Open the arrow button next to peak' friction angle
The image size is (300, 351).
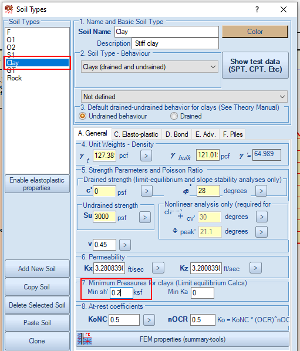[x=261, y=232]
